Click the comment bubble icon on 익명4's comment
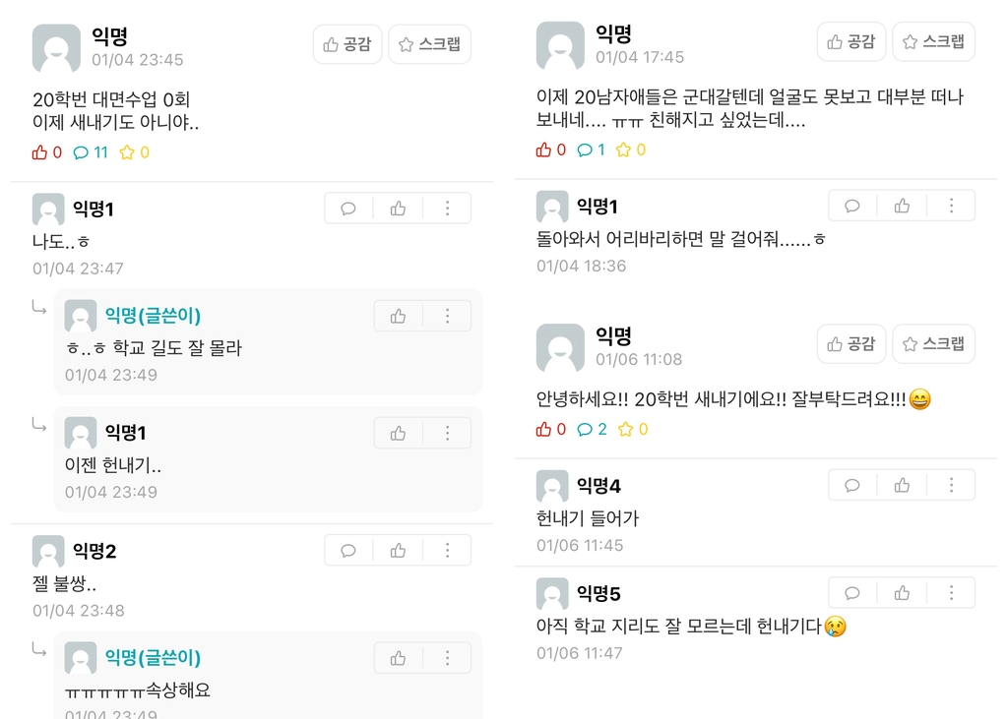 click(x=851, y=485)
